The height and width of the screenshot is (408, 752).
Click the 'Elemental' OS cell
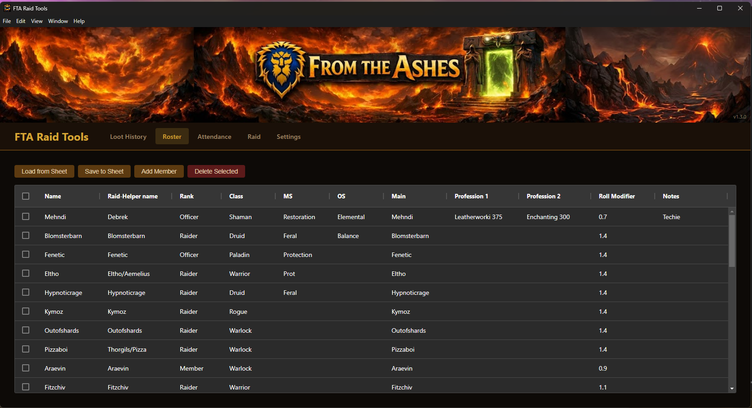click(x=351, y=217)
